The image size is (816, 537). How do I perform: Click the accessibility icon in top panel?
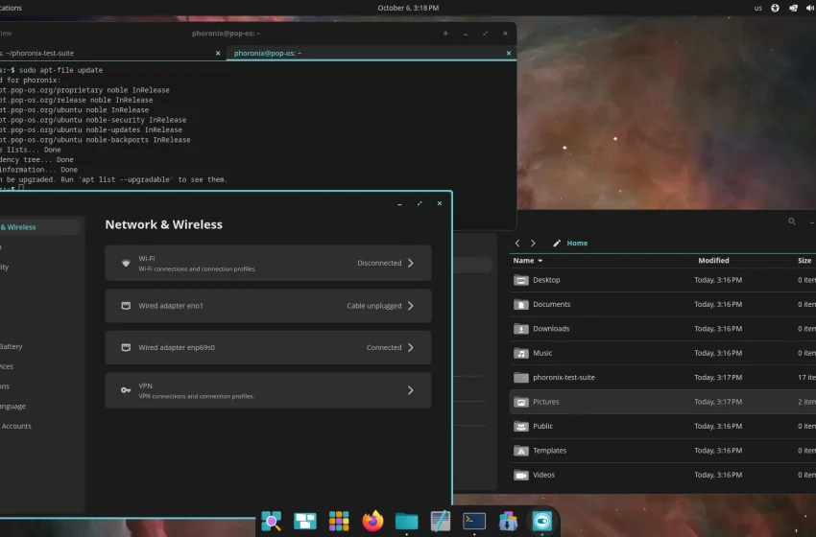point(775,8)
